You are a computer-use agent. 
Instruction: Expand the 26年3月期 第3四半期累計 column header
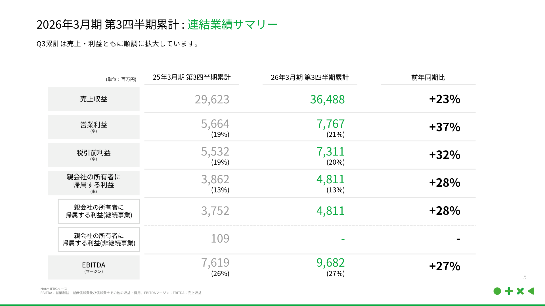tap(310, 76)
